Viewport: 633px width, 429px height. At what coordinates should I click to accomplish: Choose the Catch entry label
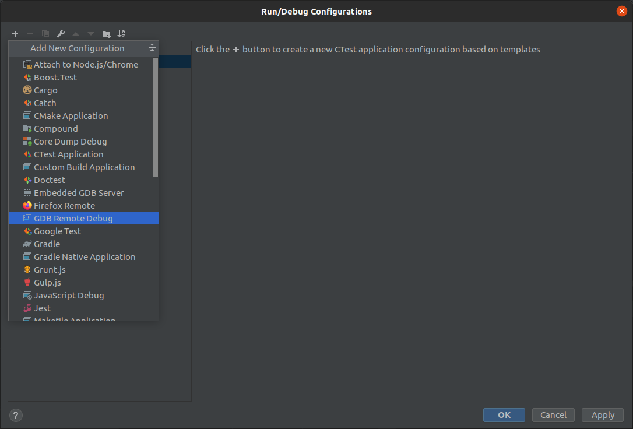pyautogui.click(x=45, y=103)
